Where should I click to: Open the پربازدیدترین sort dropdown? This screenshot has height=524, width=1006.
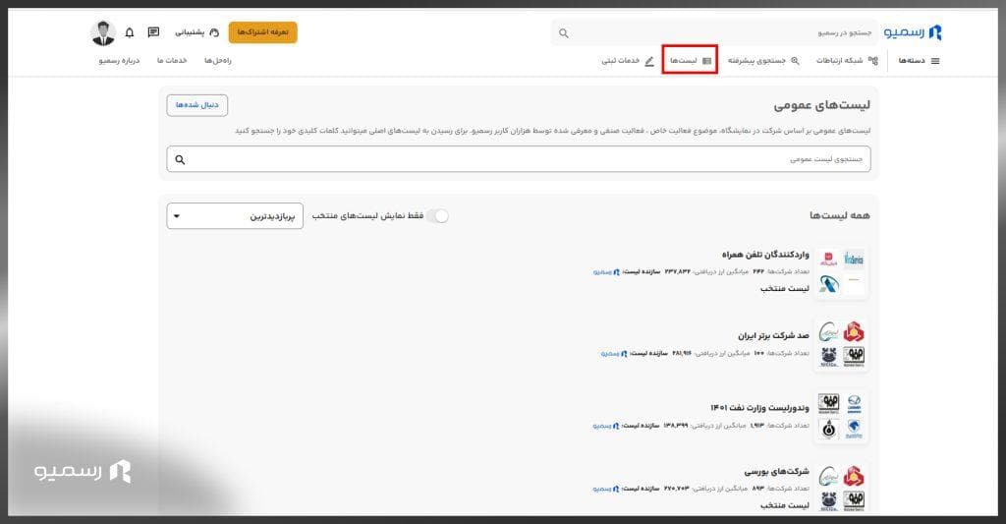coord(235,216)
